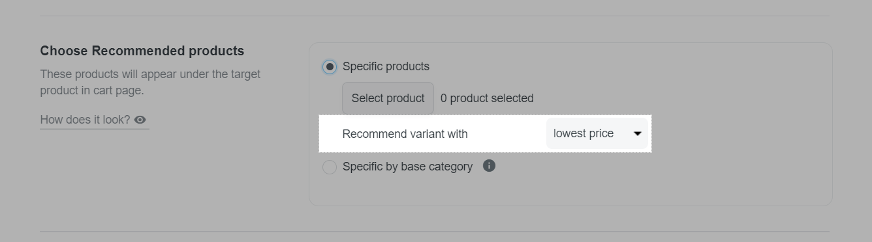Open the lowest price dropdown
The width and height of the screenshot is (872, 242).
pos(597,133)
